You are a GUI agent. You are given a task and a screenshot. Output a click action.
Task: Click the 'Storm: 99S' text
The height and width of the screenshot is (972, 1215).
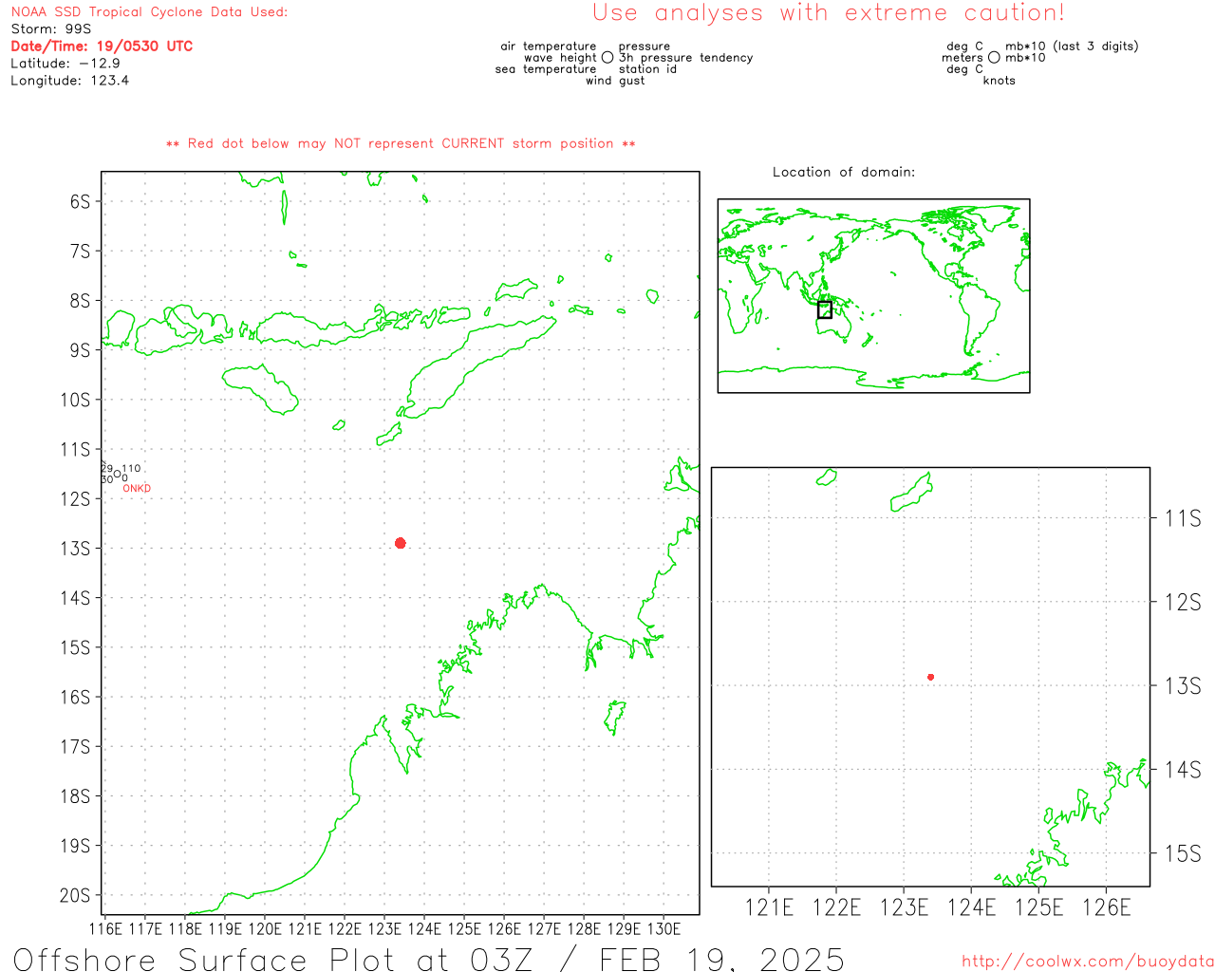click(x=51, y=29)
